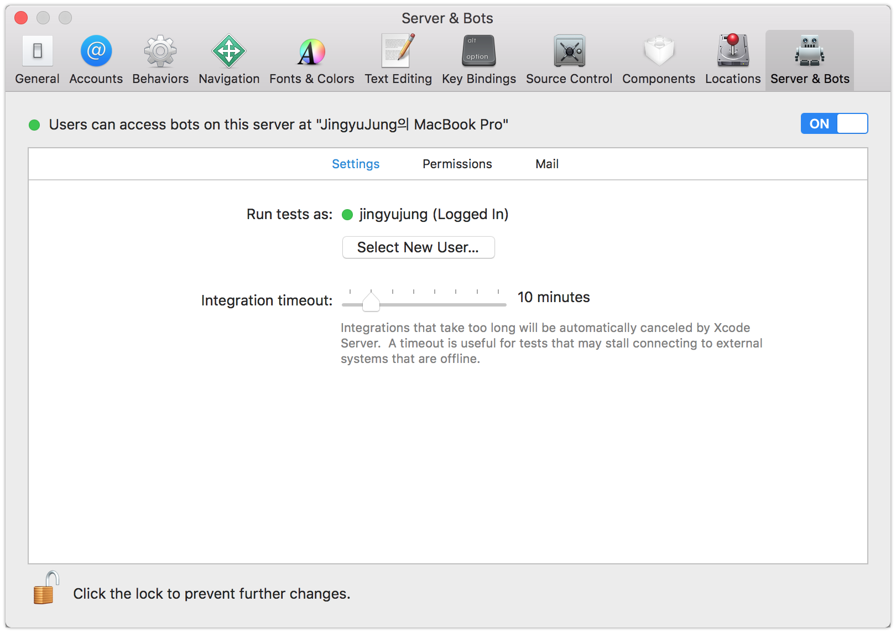The height and width of the screenshot is (633, 896).
Task: Turn off the Xcode Server ON switch
Action: coord(834,123)
